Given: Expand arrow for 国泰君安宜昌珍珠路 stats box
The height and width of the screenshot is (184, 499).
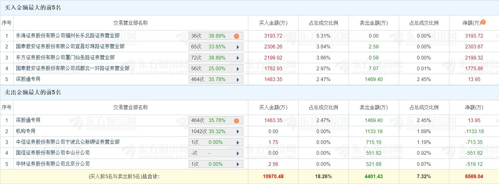Looking at the screenshot, I should (238, 47).
